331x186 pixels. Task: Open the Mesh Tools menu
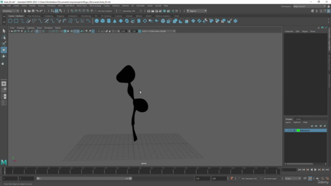(82, 6)
